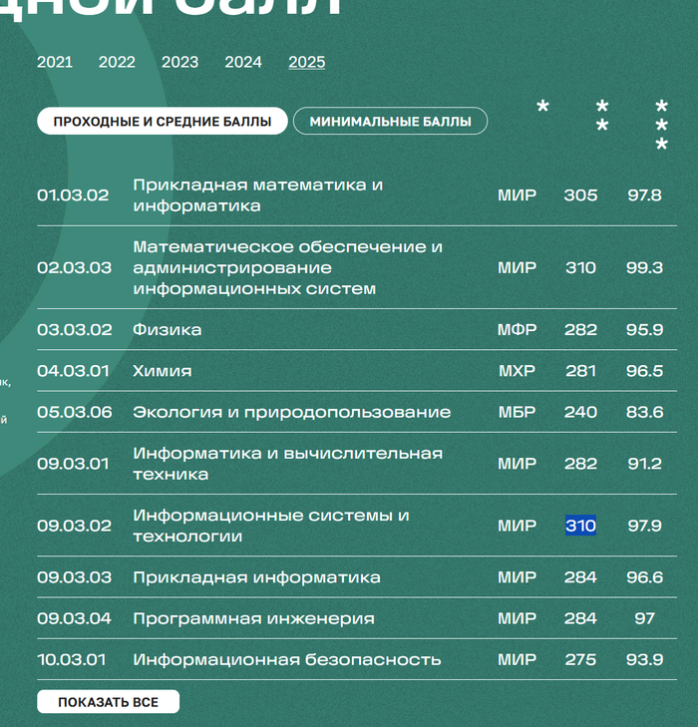Open the Прикладная математика и информатика program
The width and height of the screenshot is (698, 727).
click(x=257, y=195)
